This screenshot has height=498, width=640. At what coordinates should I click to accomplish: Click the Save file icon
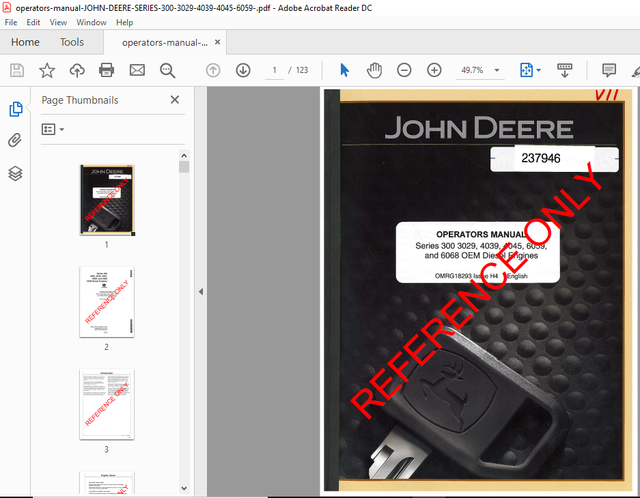pos(17,70)
